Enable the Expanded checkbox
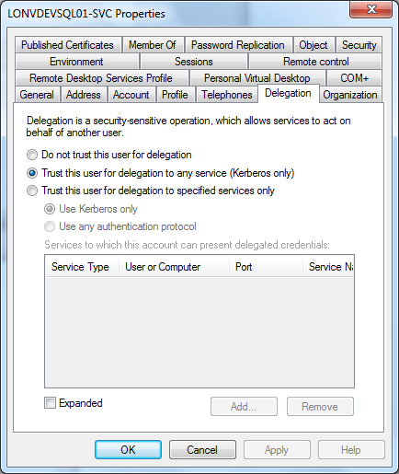The width and height of the screenshot is (399, 474). pos(50,403)
